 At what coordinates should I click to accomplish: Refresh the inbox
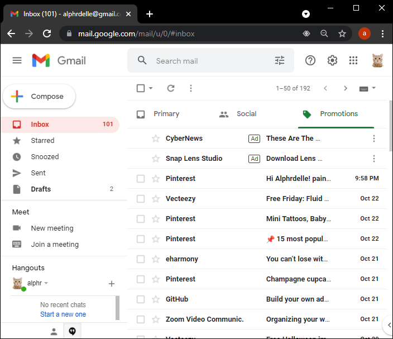(x=171, y=88)
